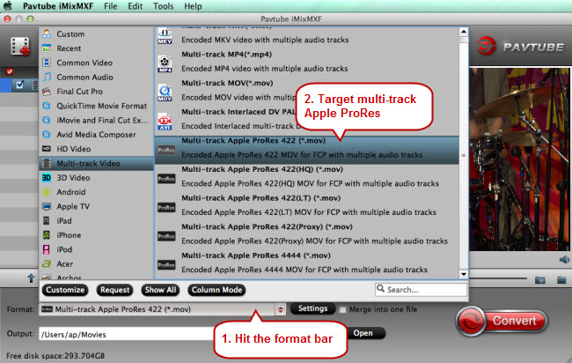Click the format list scrollbar up arrow
The image size is (572, 363).
click(x=463, y=32)
